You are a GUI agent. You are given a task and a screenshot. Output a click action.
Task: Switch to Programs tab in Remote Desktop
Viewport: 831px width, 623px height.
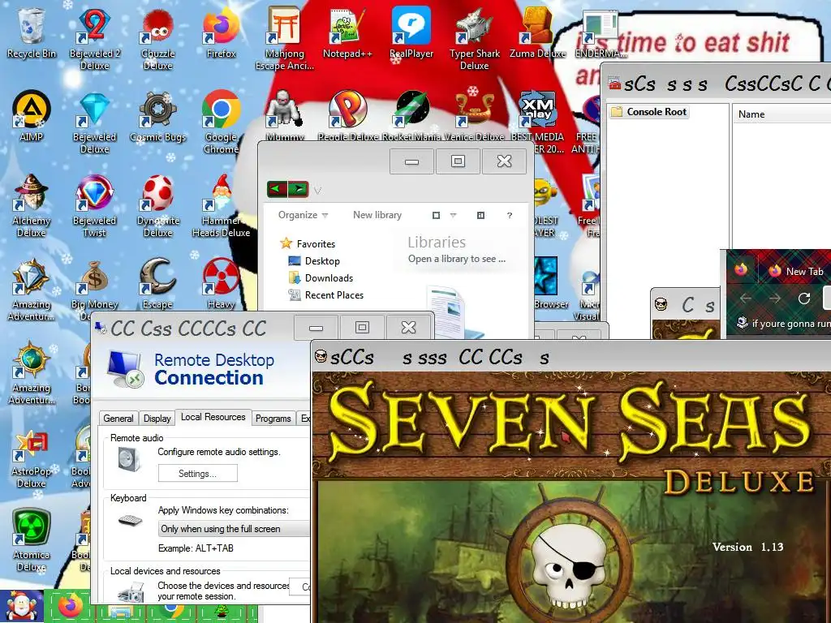click(x=273, y=418)
